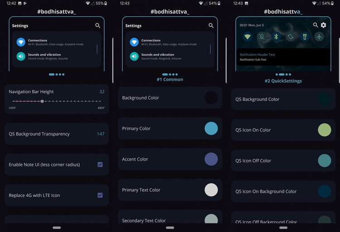The width and height of the screenshot is (340, 232).
Task: Tap the airplane mode quick settings tile
Action: click(x=319, y=37)
